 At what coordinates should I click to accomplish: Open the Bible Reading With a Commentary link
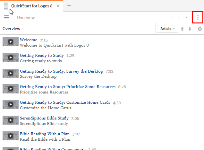53,149
